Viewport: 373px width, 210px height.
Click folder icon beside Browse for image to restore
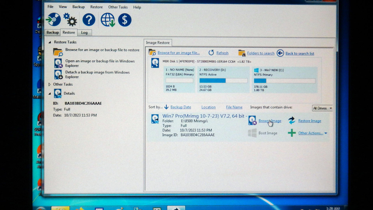coord(58,52)
